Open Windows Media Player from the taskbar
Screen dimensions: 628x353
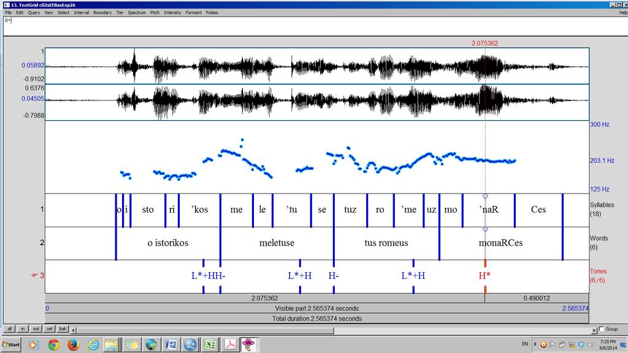(33, 344)
